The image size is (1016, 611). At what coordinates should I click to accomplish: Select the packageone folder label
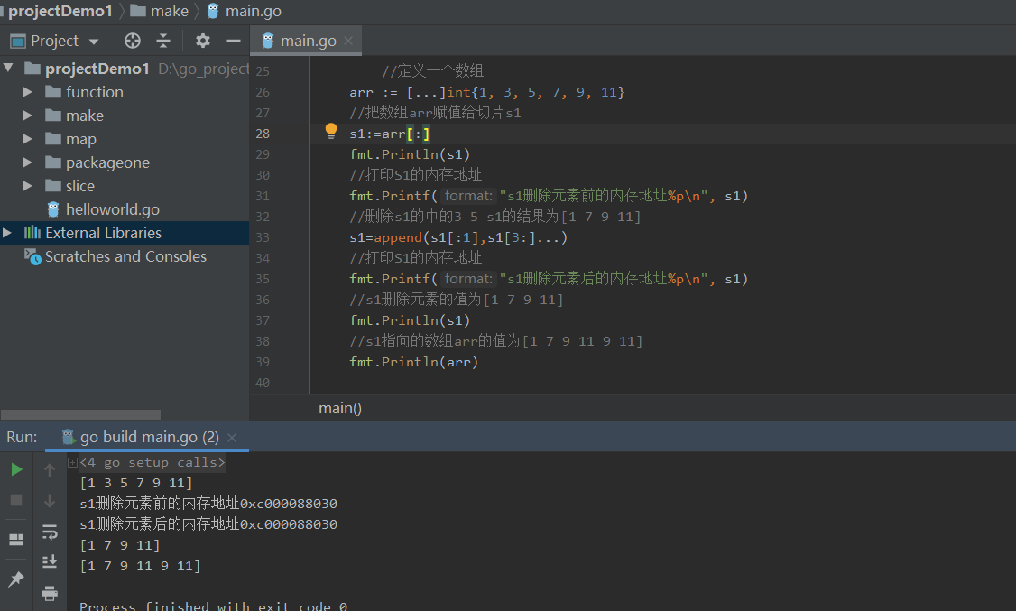(x=107, y=162)
